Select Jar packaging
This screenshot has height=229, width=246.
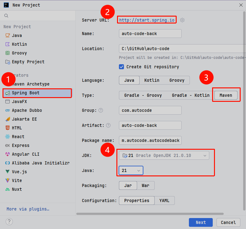128,185
